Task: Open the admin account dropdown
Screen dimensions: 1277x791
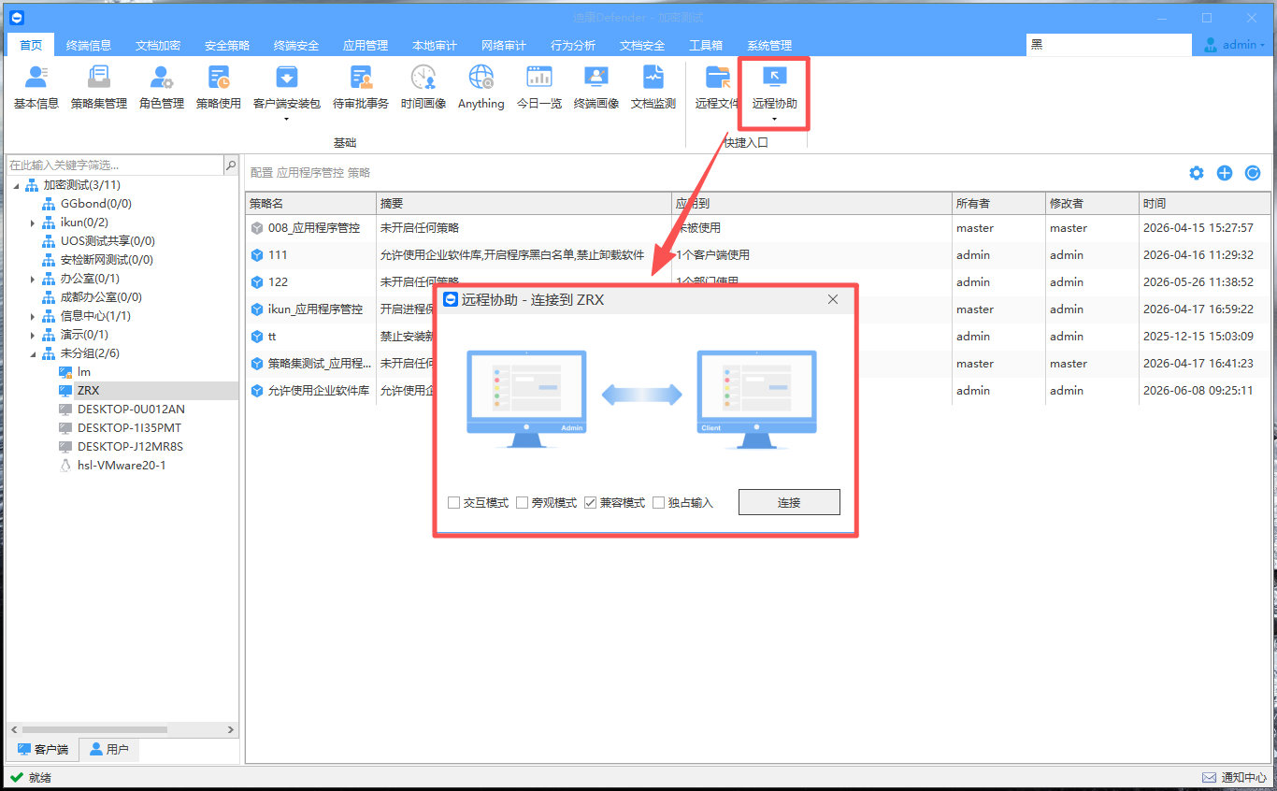Action: pos(1234,45)
